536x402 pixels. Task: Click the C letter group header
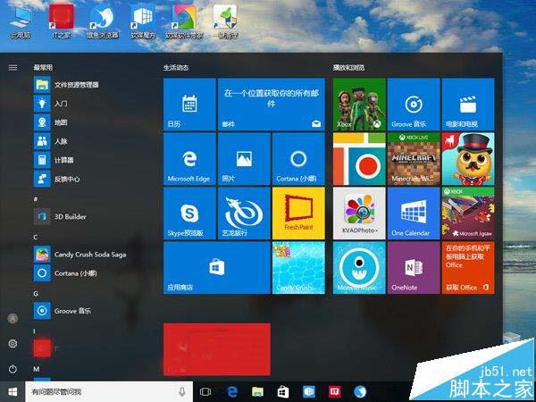[36, 238]
